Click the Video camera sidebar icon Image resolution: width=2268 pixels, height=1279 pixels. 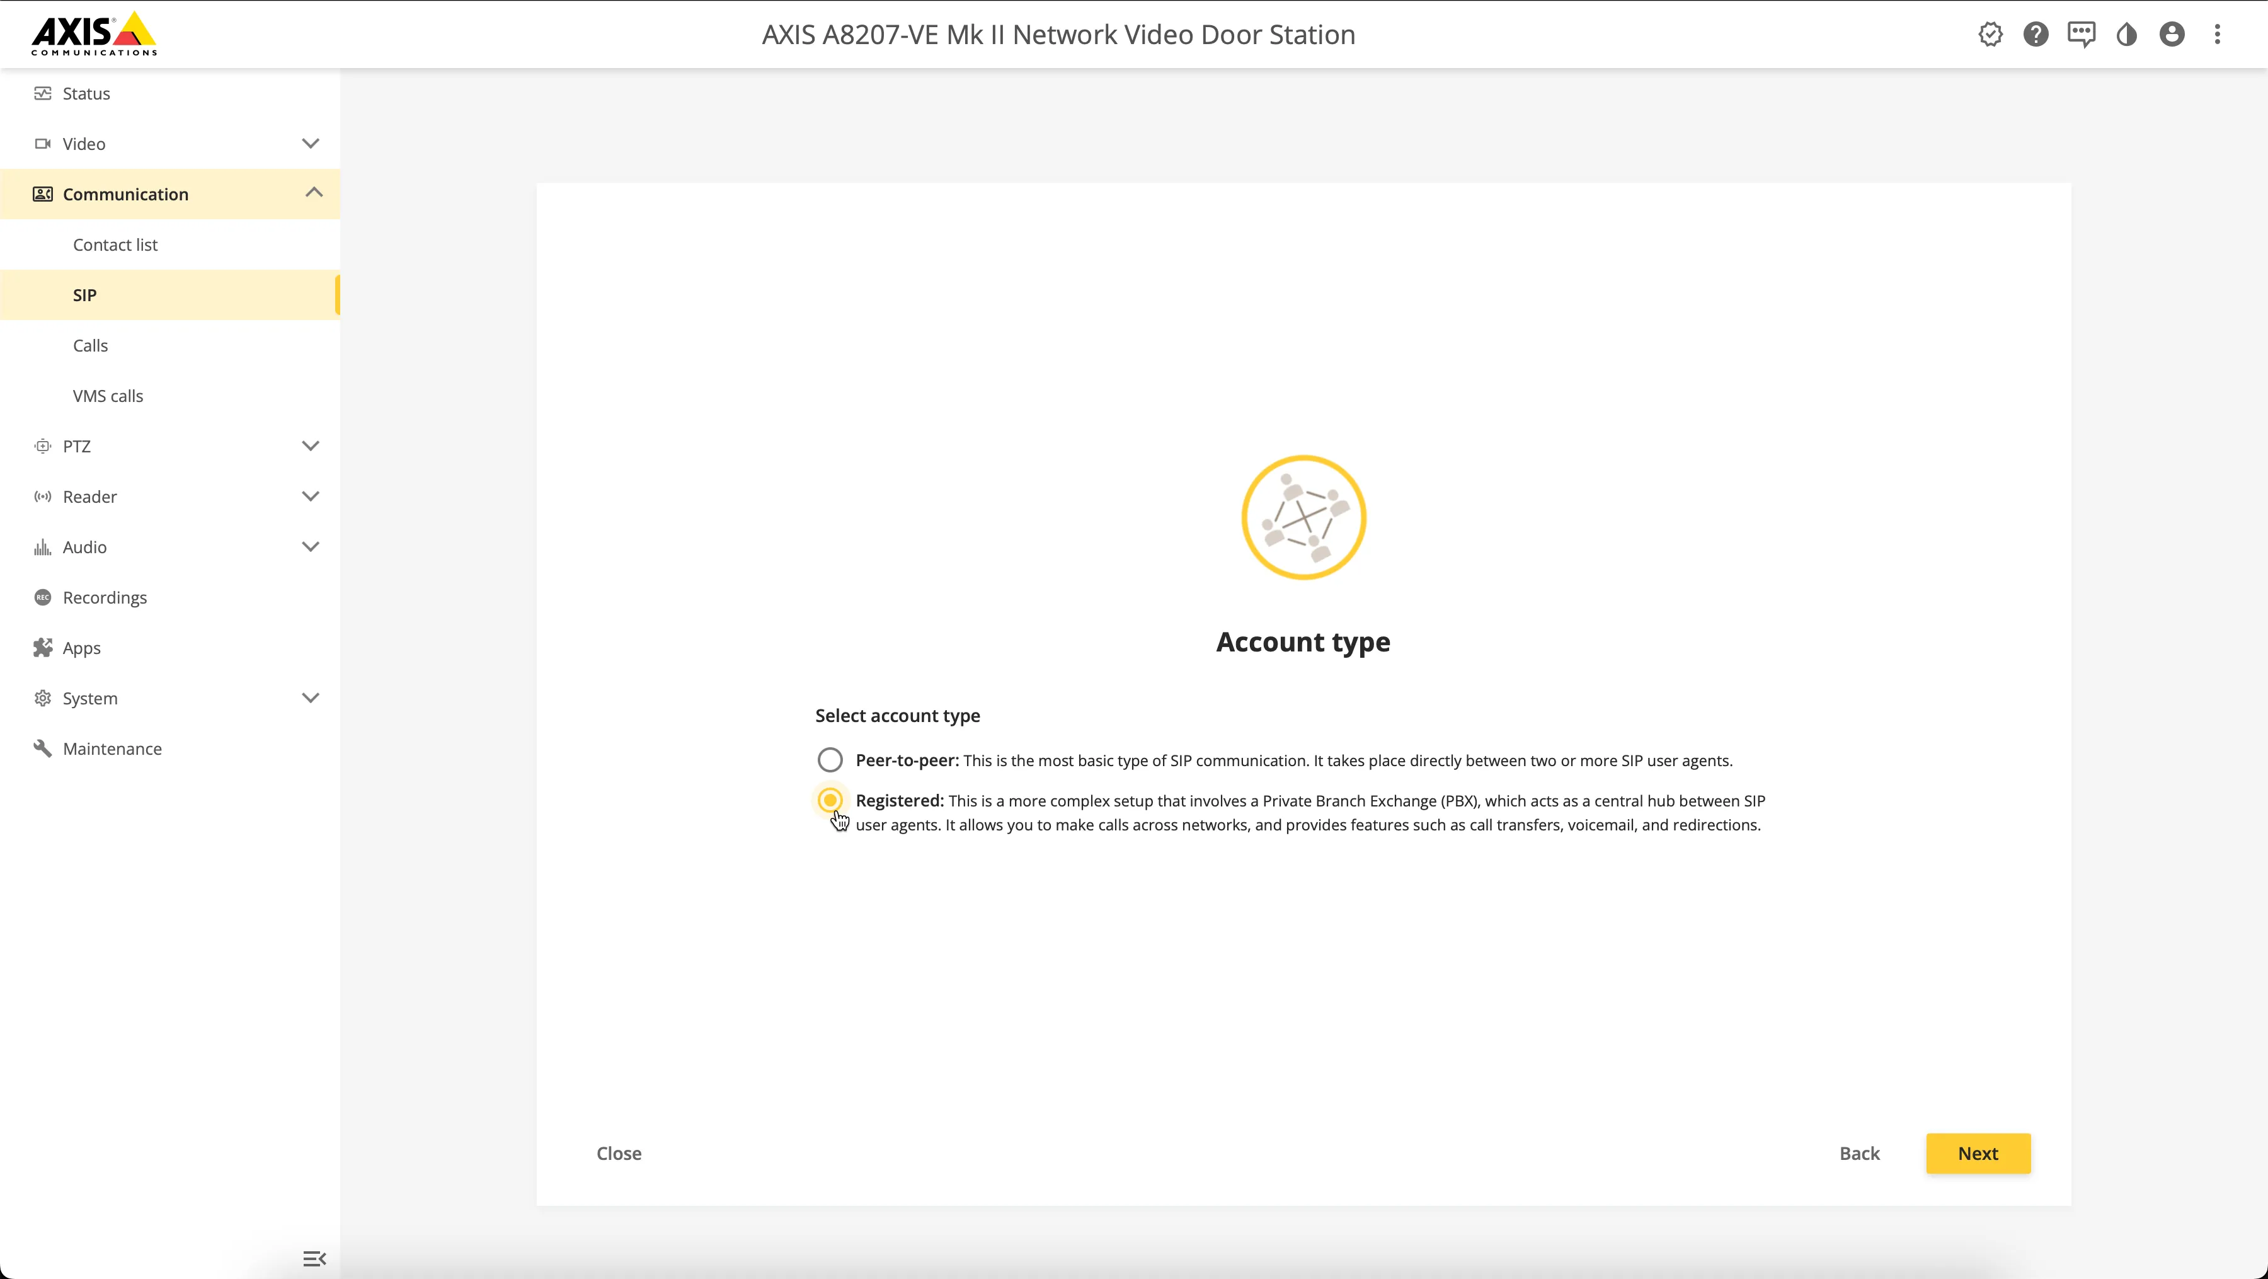click(42, 144)
